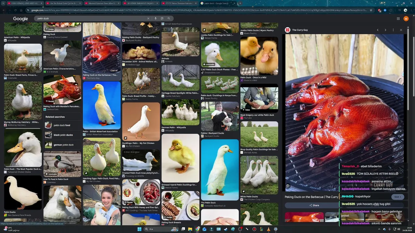Viewport: 415px width, 233px height.
Task: Open the Ducklings - My Pet Chicken image
Action: [141, 122]
